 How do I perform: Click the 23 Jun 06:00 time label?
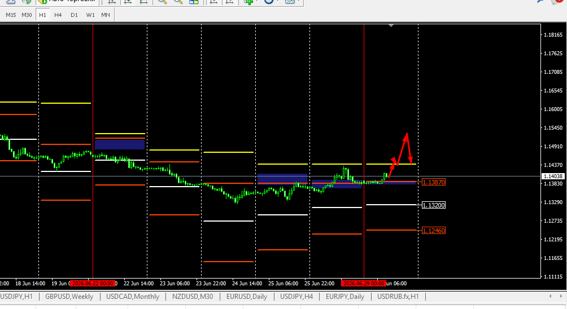[175, 284]
